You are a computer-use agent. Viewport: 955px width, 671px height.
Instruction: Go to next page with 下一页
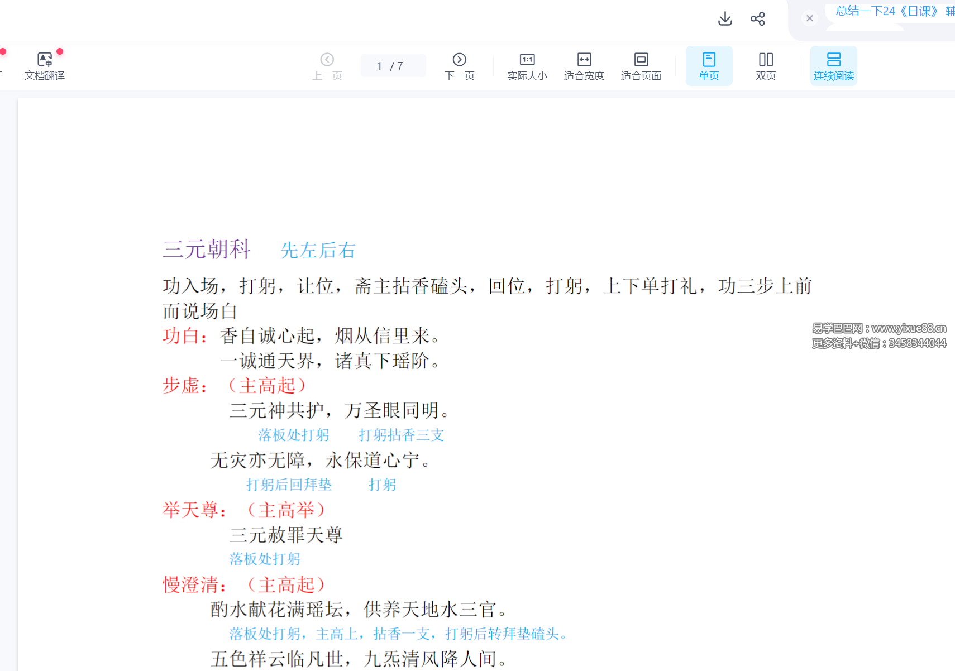[x=459, y=66]
